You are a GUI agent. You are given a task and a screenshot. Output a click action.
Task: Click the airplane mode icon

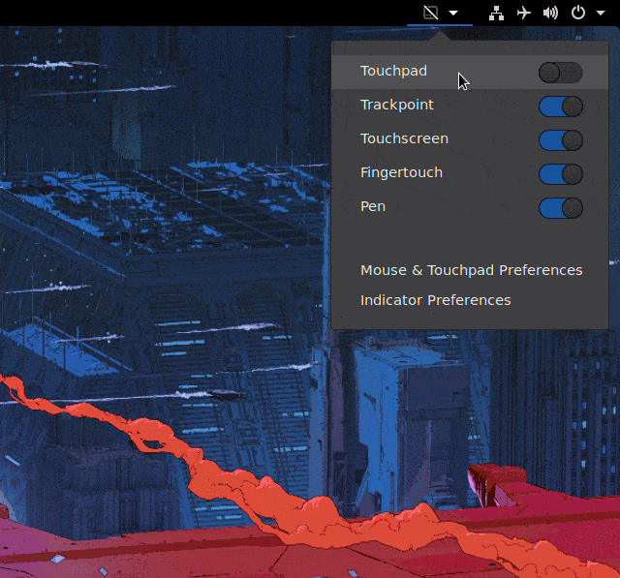(x=523, y=13)
